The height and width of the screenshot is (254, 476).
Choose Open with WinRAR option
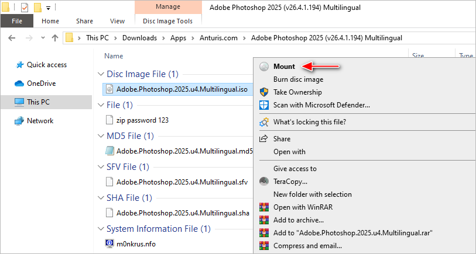click(299, 207)
